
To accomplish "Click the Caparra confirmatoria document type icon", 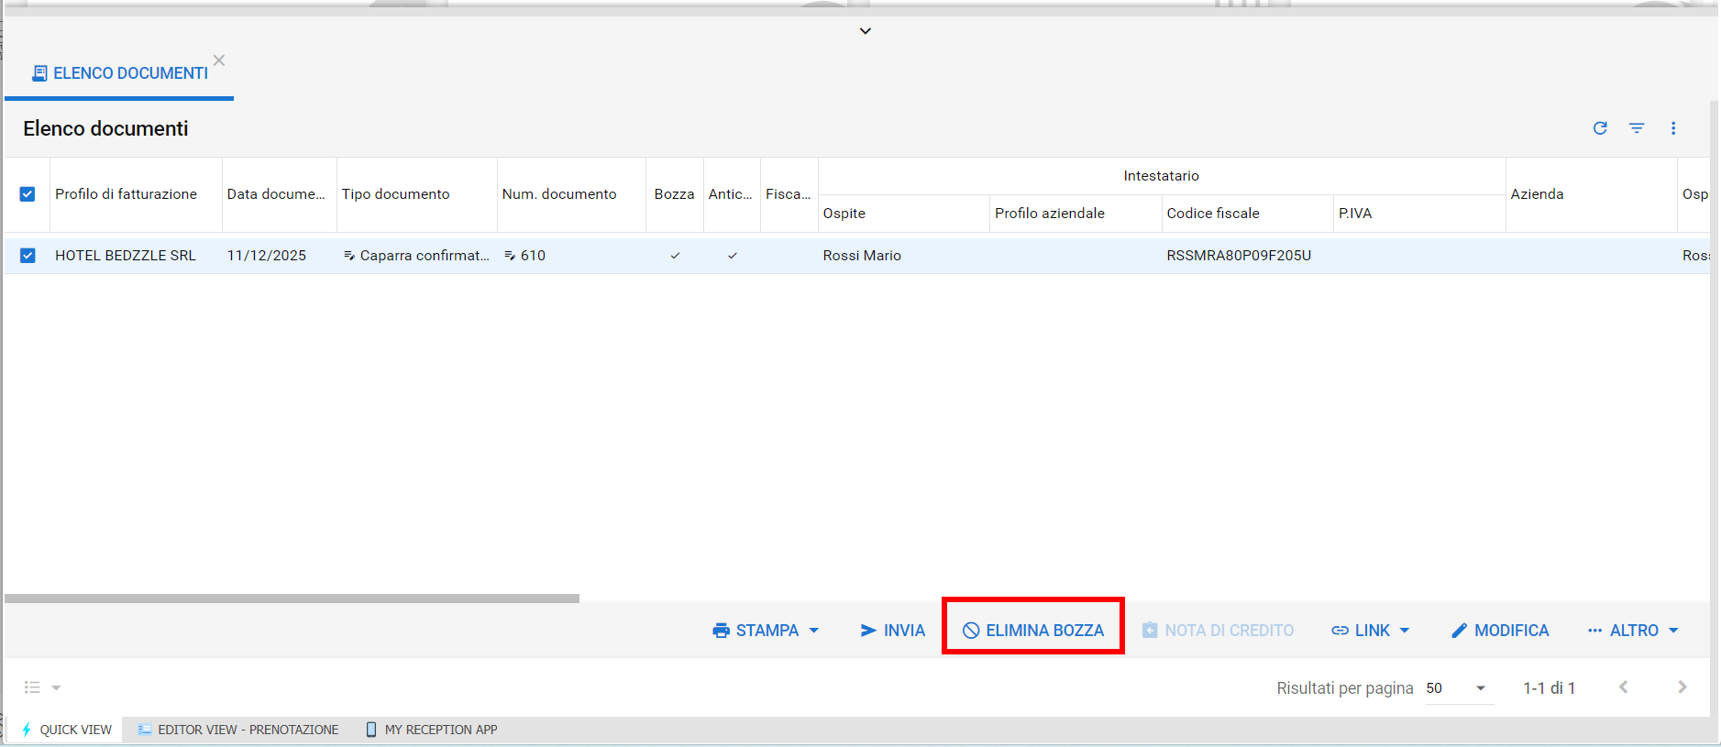I will click(x=349, y=256).
